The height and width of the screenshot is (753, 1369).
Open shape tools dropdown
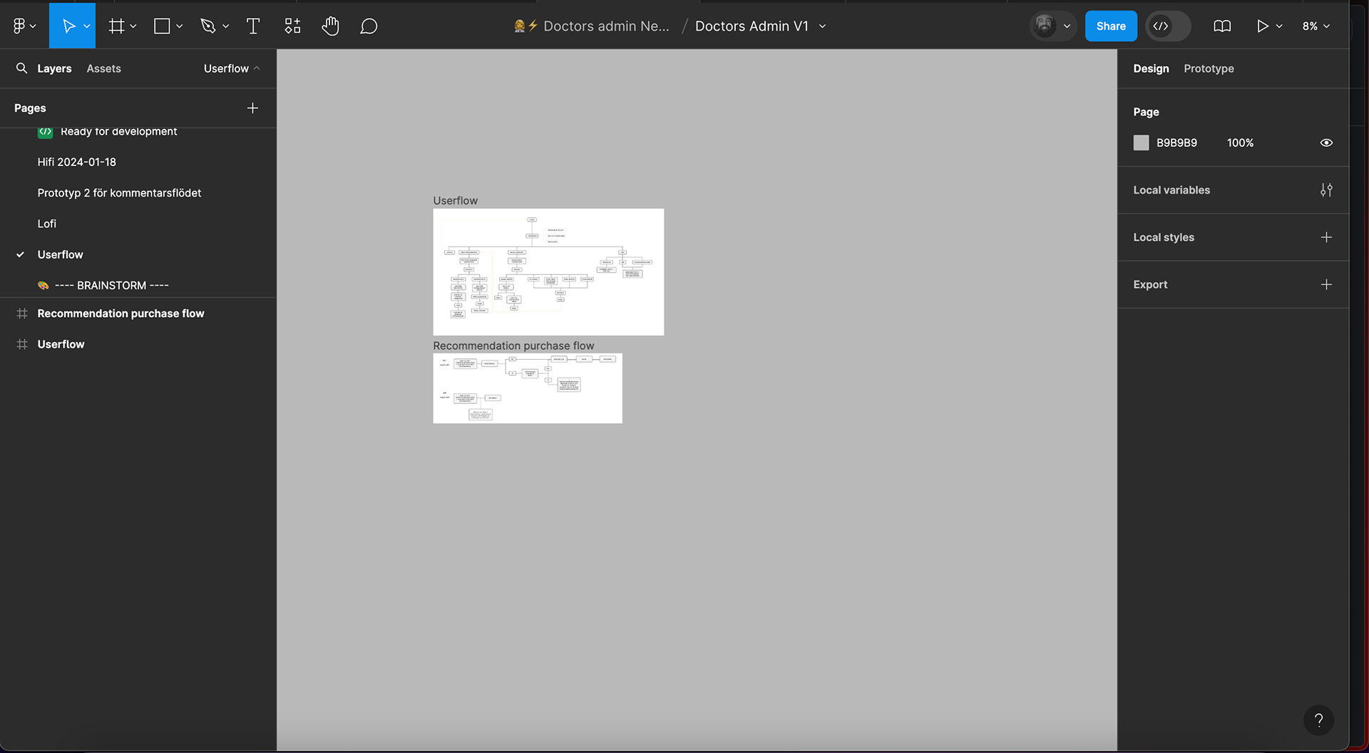pos(179,26)
